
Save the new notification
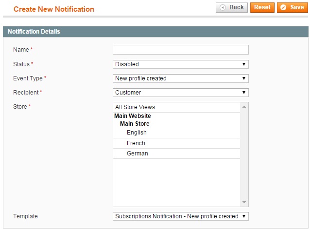[x=292, y=7]
